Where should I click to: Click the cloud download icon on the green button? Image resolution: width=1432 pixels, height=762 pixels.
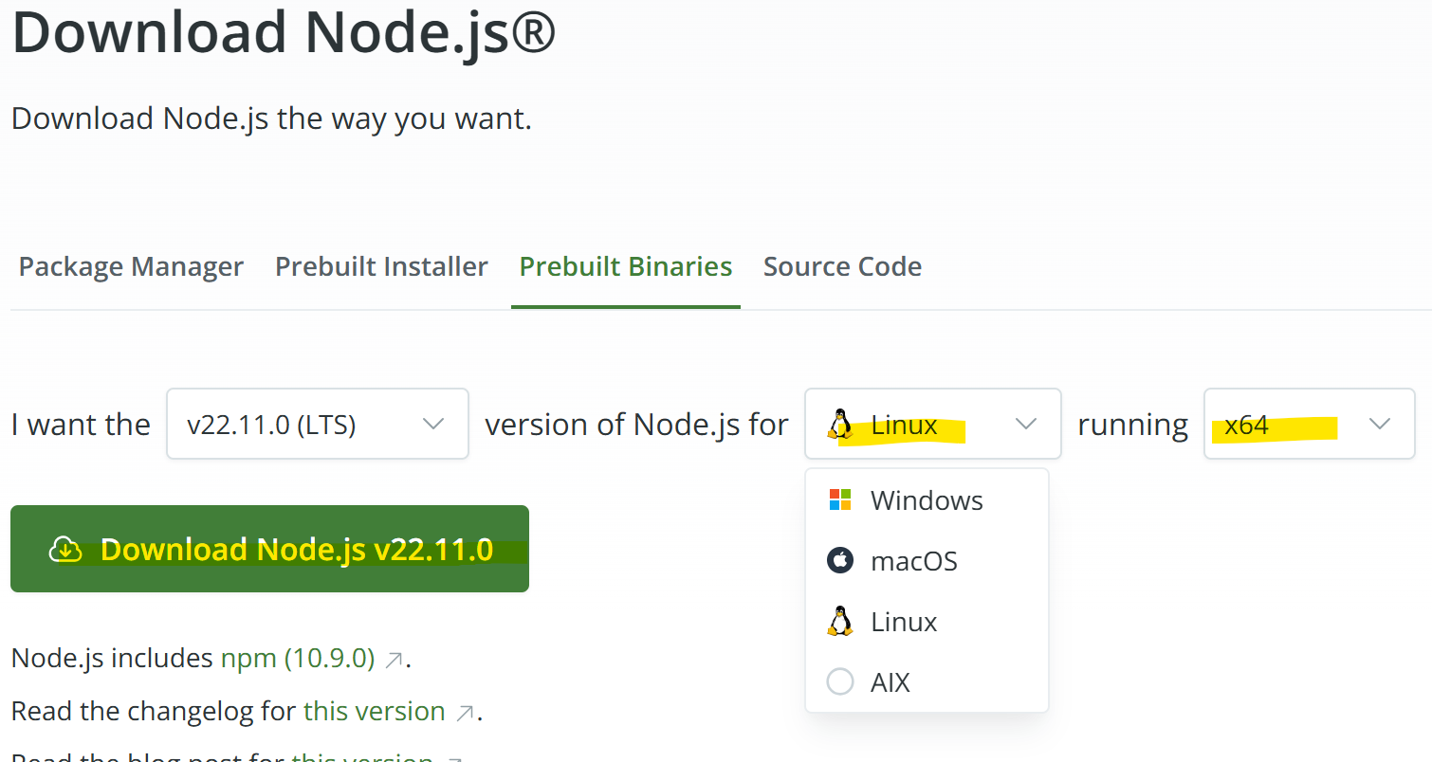[x=64, y=550]
